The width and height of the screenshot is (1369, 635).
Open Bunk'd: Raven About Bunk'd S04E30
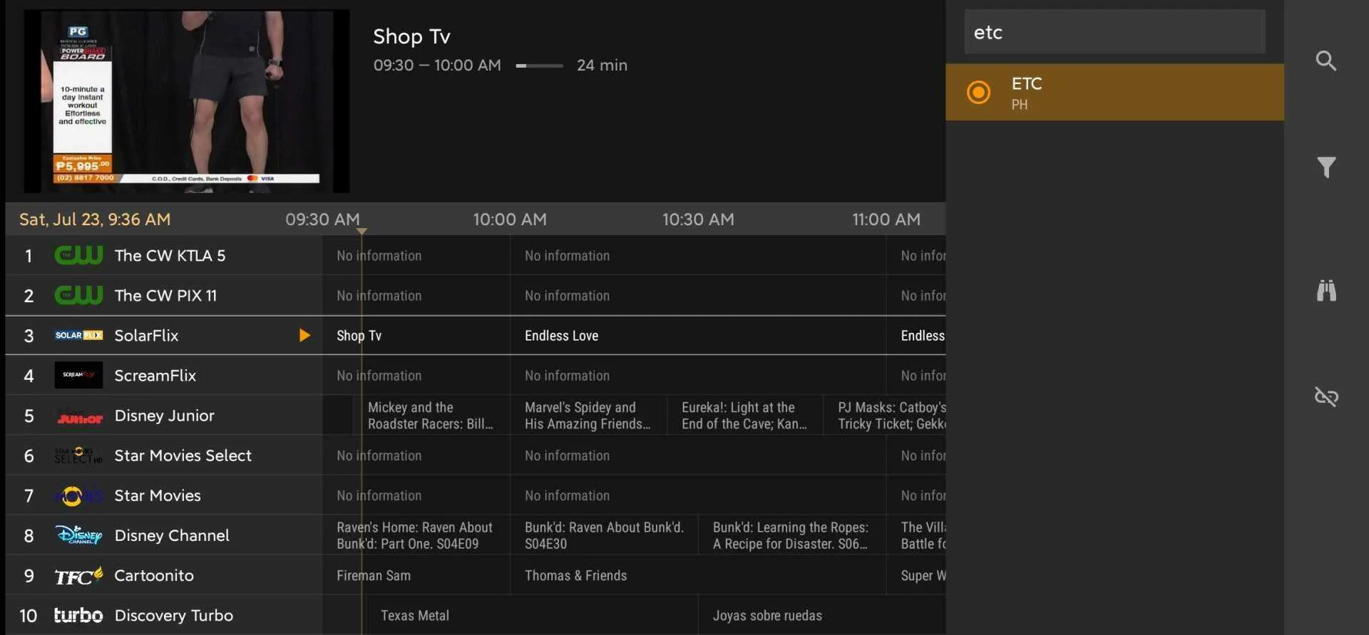point(604,535)
